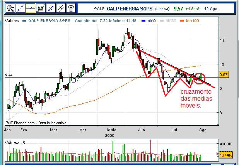Viewport: 239px width, 165px height.
Task: Click the Maio month axis label
Action: pos(112,130)
